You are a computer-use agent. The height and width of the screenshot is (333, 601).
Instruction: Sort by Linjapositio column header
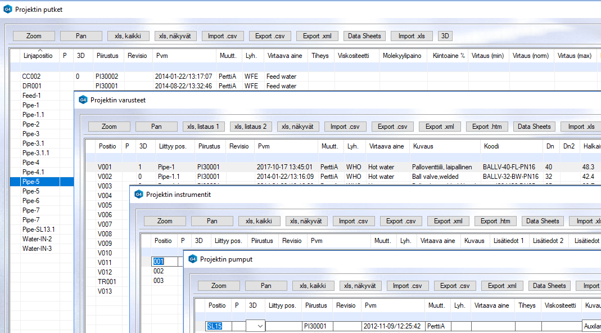38,56
